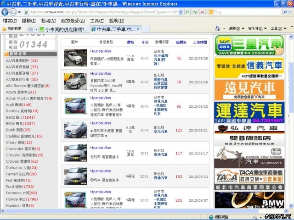Click the vertical scrollbar up arrow
This screenshot has height=220, width=294.
coord(291,37)
